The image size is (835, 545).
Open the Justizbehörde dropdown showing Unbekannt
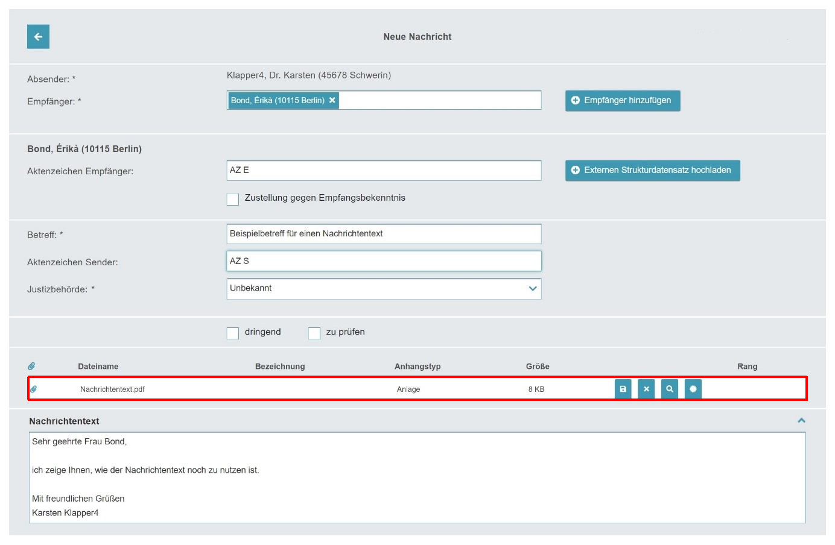coord(384,289)
